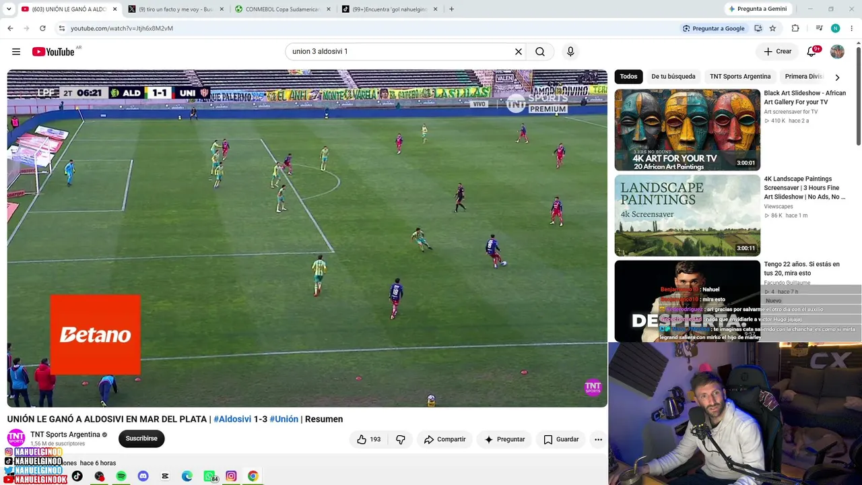The width and height of the screenshot is (862, 485).
Task: Open CapCut from the taskbar
Action: click(165, 476)
